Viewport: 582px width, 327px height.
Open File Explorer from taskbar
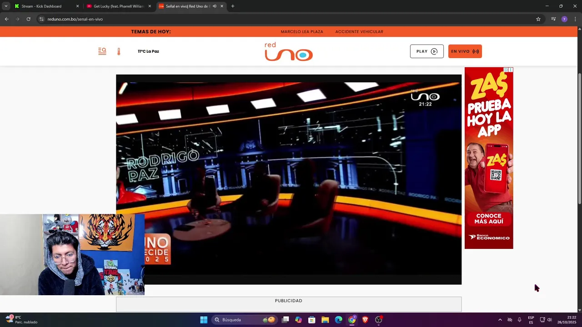tap(325, 320)
